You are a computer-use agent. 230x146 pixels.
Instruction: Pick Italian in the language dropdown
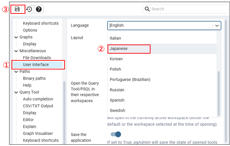pyautogui.click(x=115, y=38)
